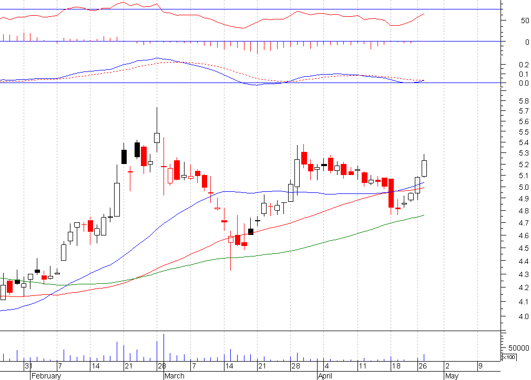This screenshot has height=380, width=531.
Task: Click the 4.4 price scale label
Action: tap(524, 261)
